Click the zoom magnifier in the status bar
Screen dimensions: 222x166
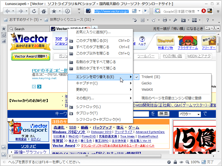tap(187, 162)
